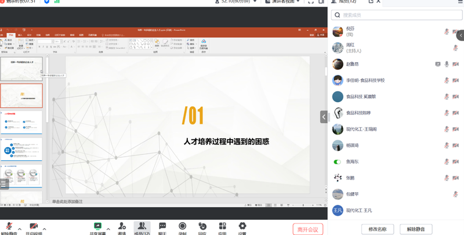This screenshot has width=464, height=235.
Task: Open the Chat (聊天) icon
Action: (162, 227)
